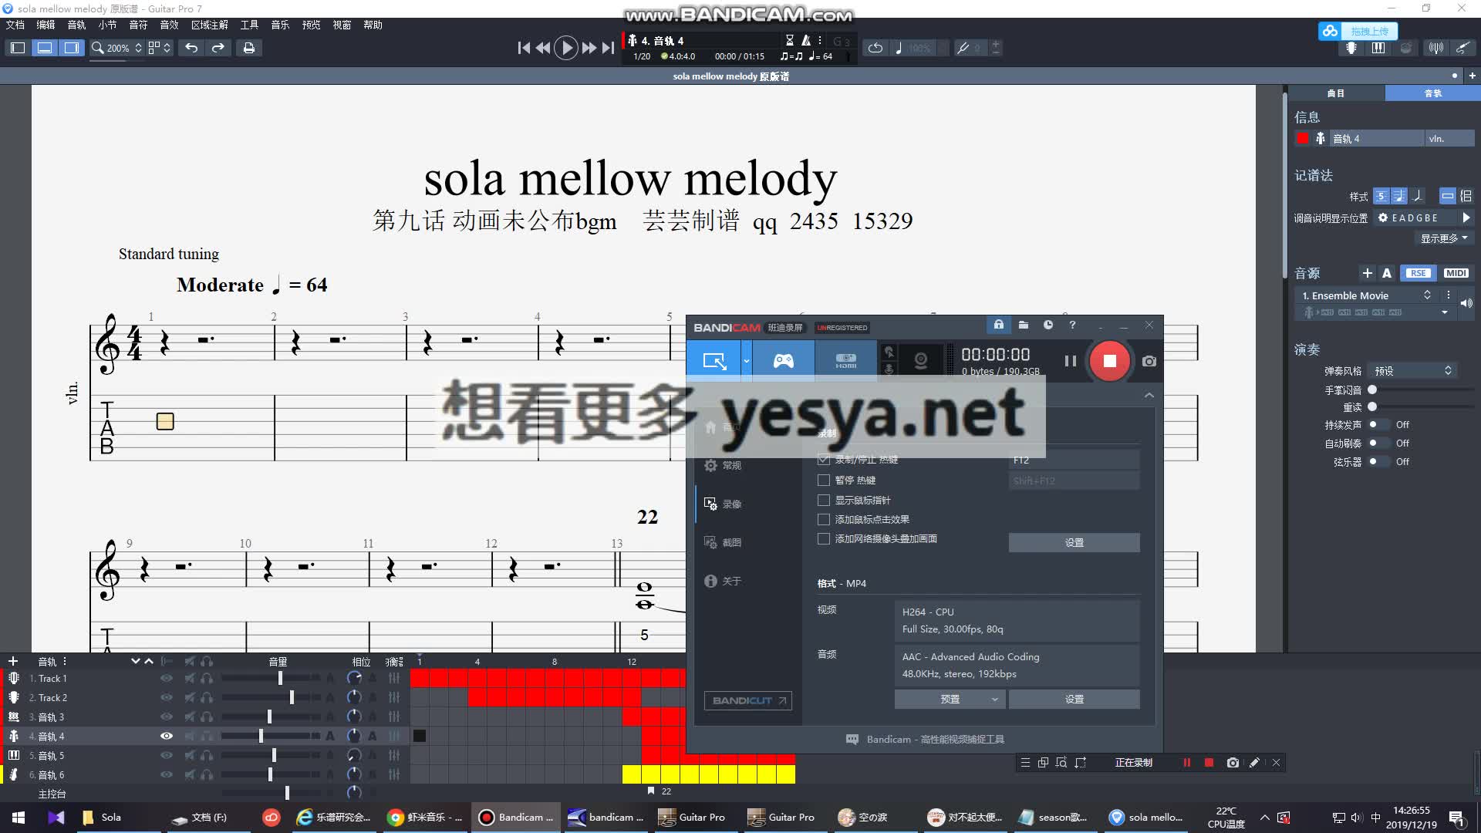The width and height of the screenshot is (1481, 833).
Task: Click the print icon in Guitar Pro toolbar
Action: click(x=248, y=48)
